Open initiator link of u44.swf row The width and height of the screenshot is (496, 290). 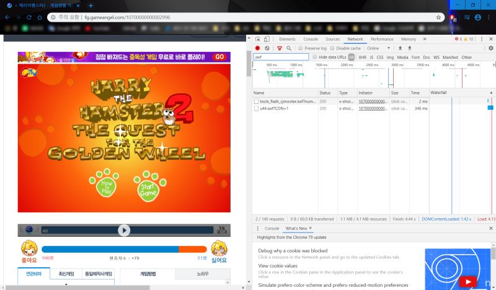373,108
